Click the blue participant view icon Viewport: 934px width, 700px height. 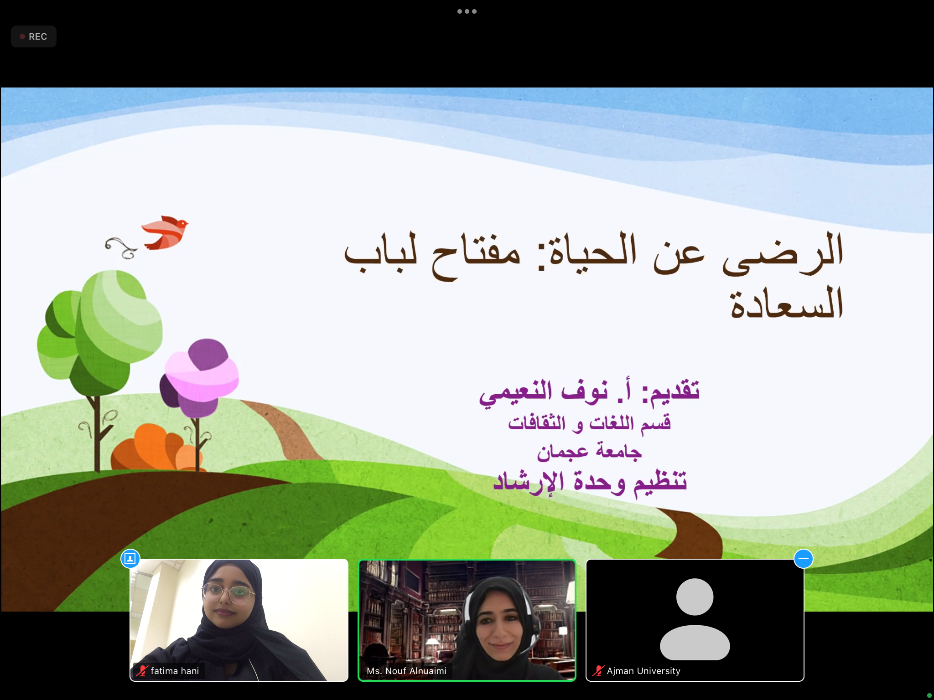[130, 558]
